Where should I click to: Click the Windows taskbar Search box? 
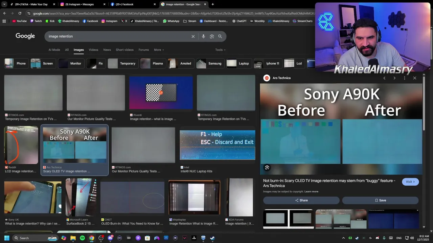coord(35,238)
